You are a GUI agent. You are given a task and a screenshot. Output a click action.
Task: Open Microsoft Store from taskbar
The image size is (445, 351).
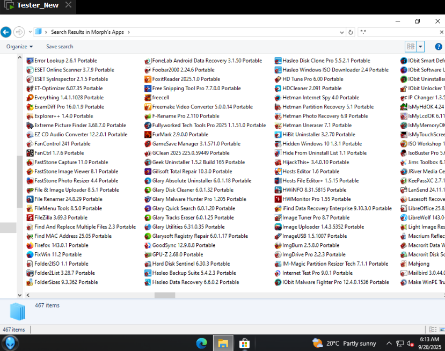pyautogui.click(x=244, y=343)
